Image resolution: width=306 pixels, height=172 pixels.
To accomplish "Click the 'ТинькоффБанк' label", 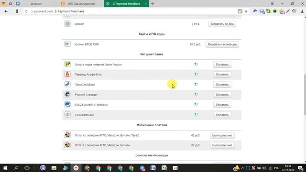I will click(84, 115).
